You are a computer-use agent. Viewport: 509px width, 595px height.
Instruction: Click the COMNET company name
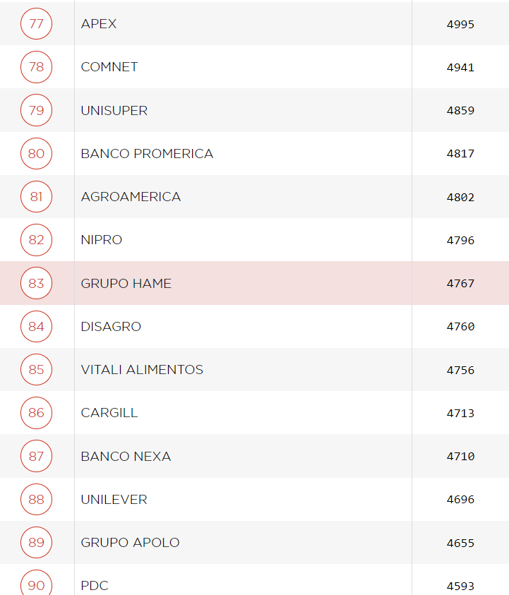point(109,67)
